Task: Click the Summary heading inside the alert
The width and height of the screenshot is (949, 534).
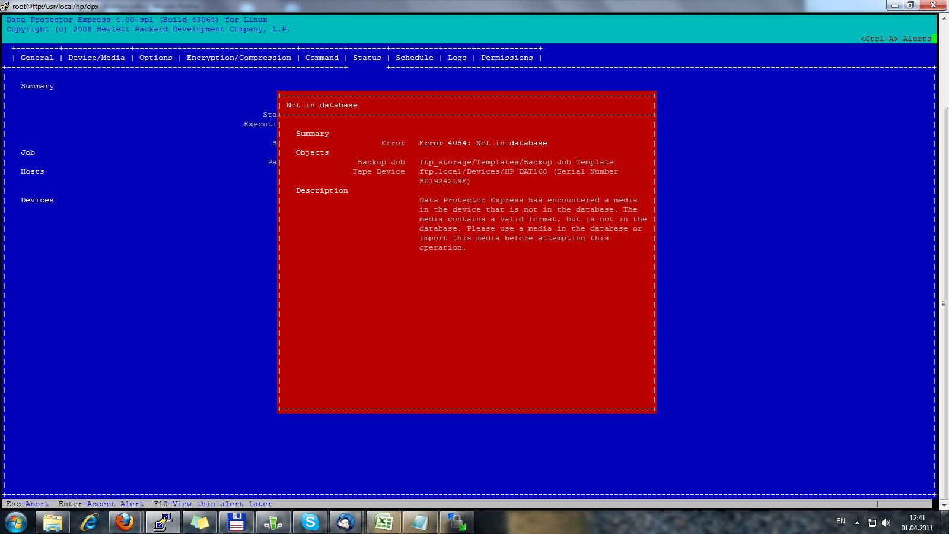Action: pyautogui.click(x=313, y=133)
